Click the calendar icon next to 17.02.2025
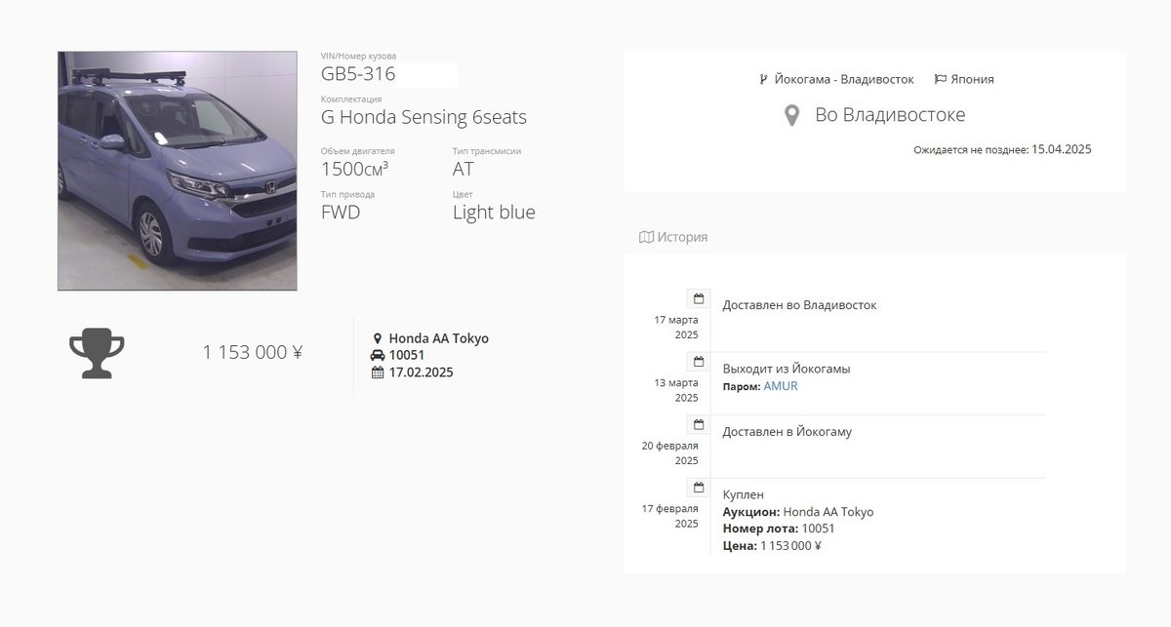1171x627 pixels. (378, 372)
